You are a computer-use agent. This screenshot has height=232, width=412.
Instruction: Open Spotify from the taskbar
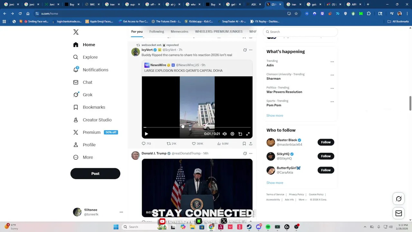[x=268, y=227]
